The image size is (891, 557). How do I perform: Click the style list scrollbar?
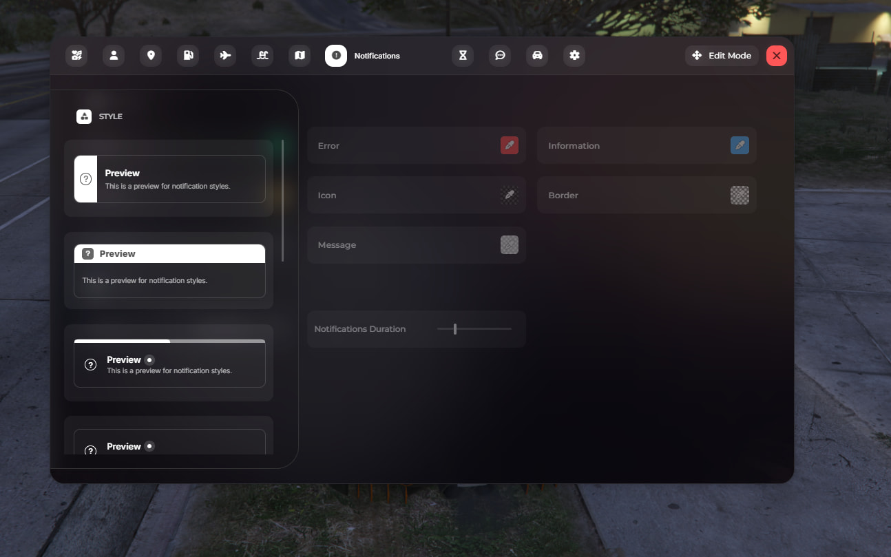click(282, 200)
